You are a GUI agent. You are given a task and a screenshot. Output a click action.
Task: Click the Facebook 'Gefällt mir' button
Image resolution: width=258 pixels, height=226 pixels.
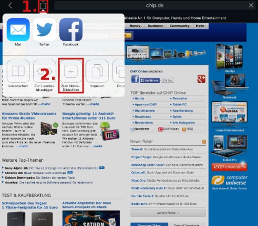coord(150,80)
